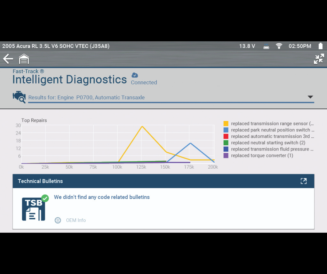Click 'replaced torque converter (1)' legend entry
The image size is (327, 274).
[262, 155]
